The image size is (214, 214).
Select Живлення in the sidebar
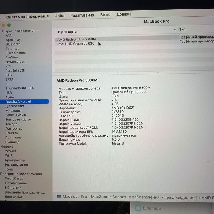coord(13,111)
